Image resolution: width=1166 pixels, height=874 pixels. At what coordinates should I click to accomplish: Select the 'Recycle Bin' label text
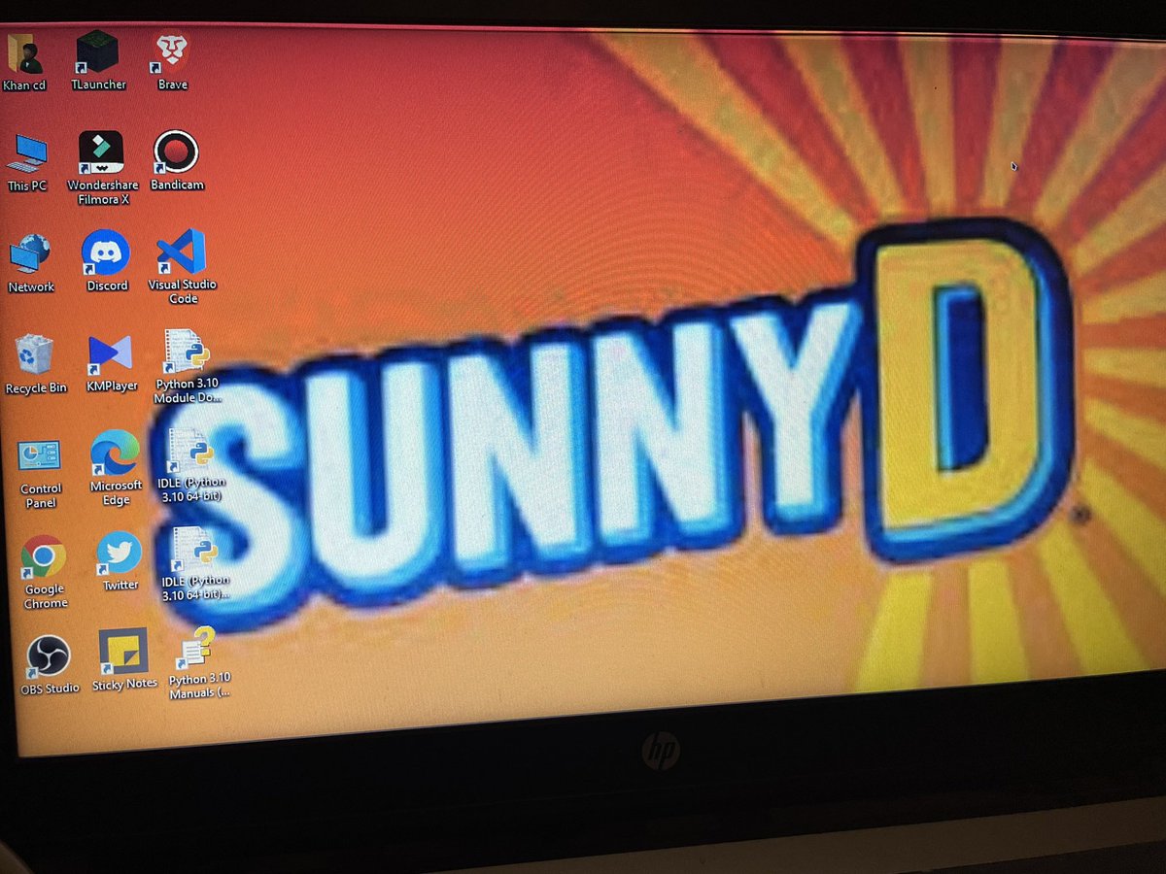point(36,388)
